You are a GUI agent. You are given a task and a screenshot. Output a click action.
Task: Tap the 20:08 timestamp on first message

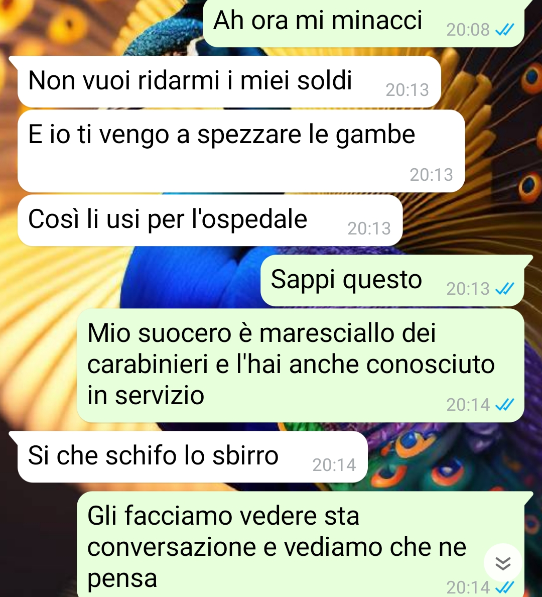click(x=468, y=30)
